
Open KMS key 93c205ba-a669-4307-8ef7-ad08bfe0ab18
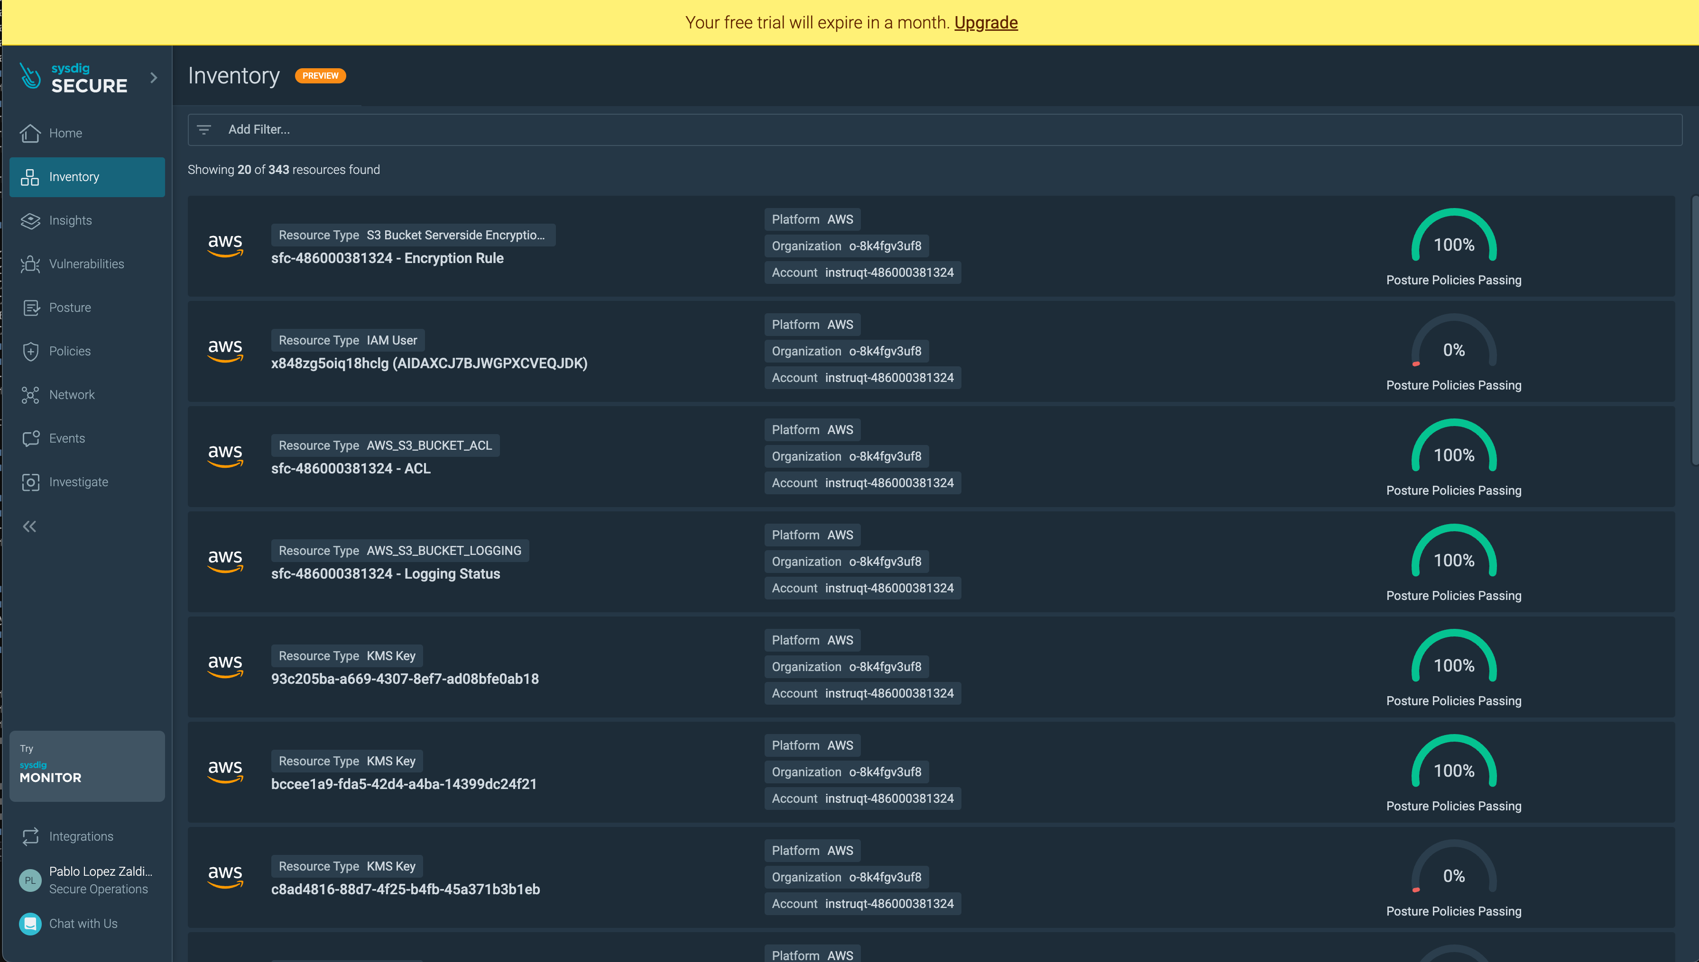pyautogui.click(x=405, y=679)
